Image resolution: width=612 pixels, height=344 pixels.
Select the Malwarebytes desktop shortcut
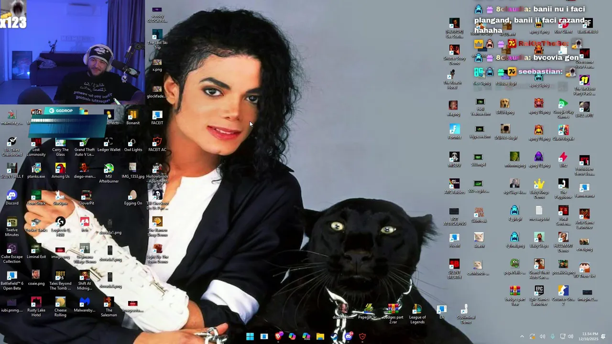tap(85, 305)
